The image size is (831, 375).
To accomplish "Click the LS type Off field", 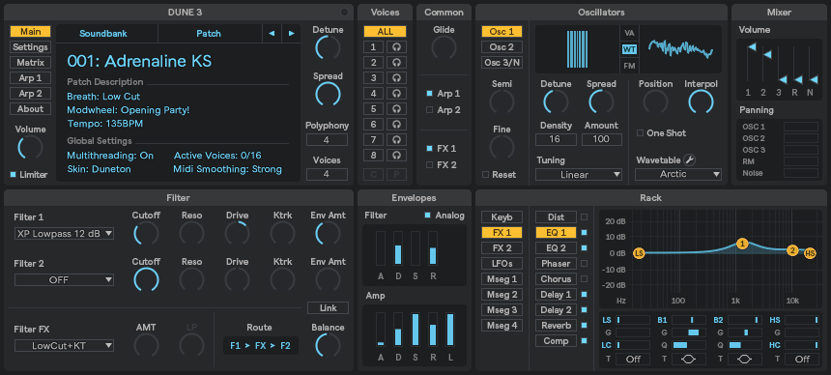I will (x=633, y=360).
